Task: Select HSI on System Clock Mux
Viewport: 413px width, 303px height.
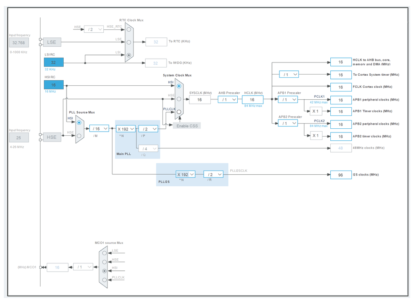Action: coord(179,86)
